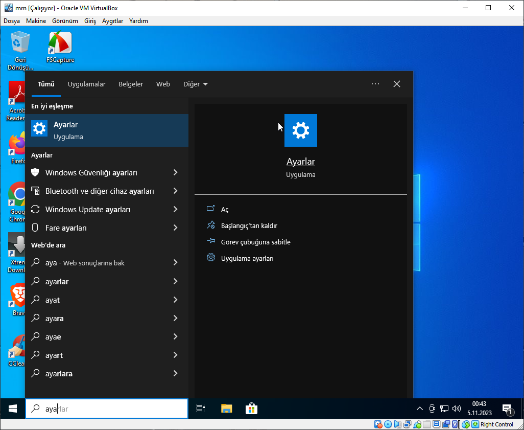
Task: Open the Aygıtlar menu in VirtualBox
Action: pyautogui.click(x=112, y=21)
